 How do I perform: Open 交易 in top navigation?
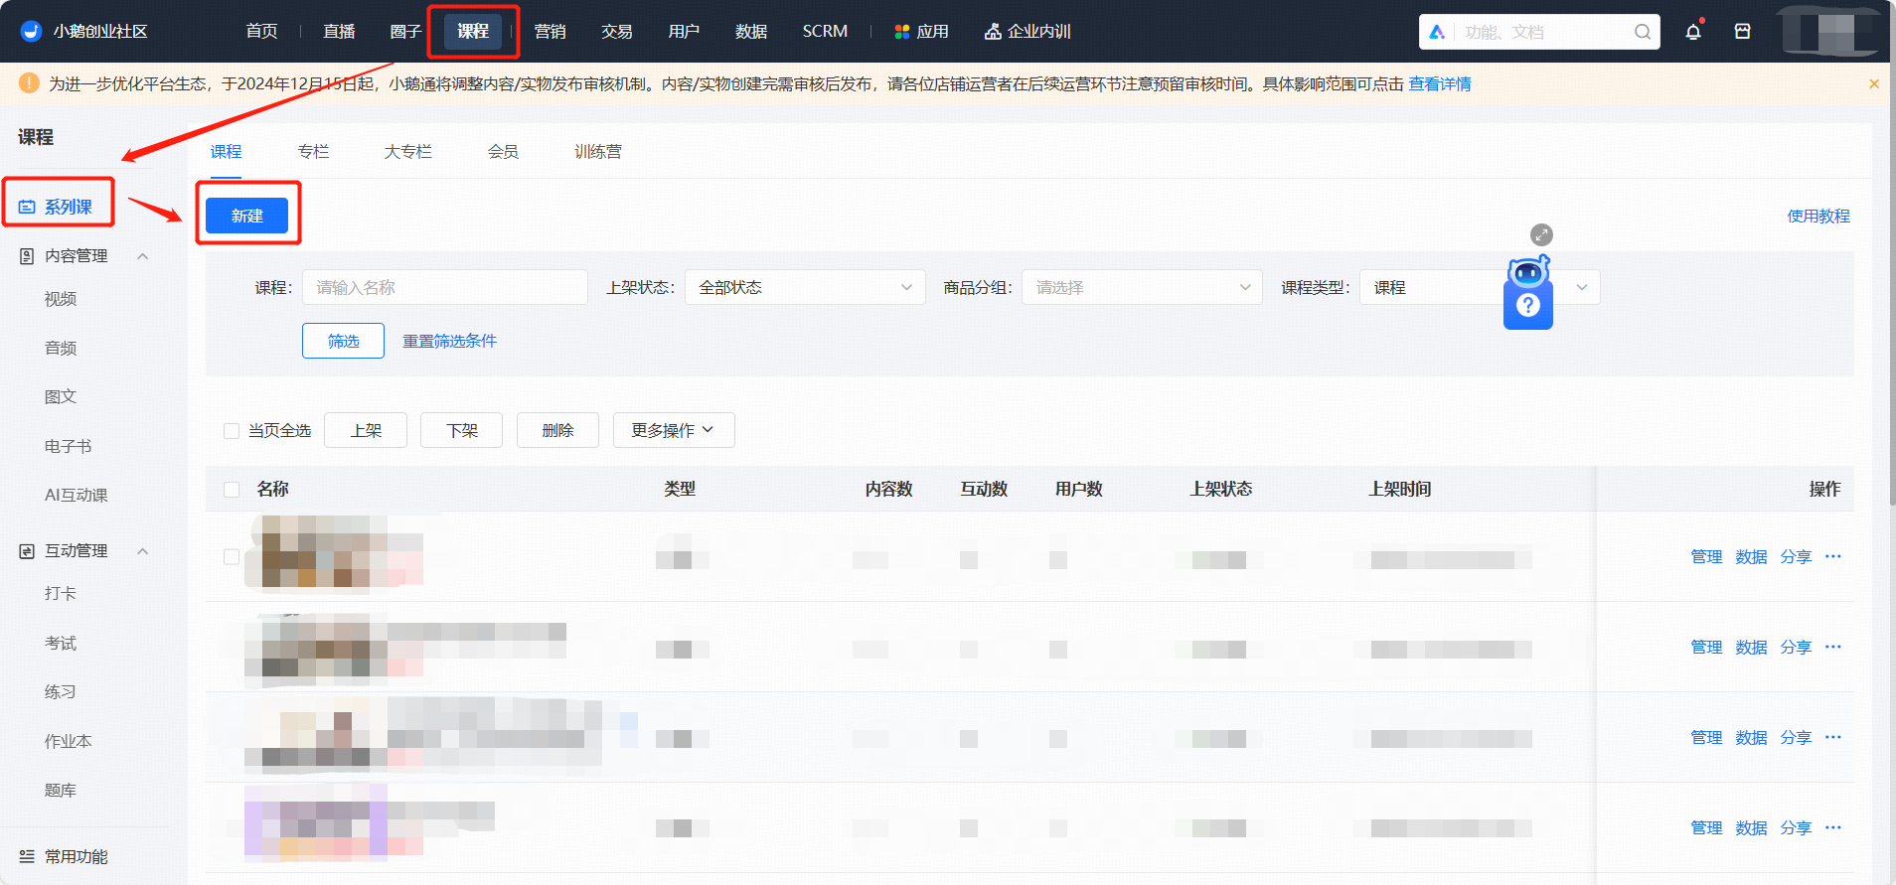617,32
